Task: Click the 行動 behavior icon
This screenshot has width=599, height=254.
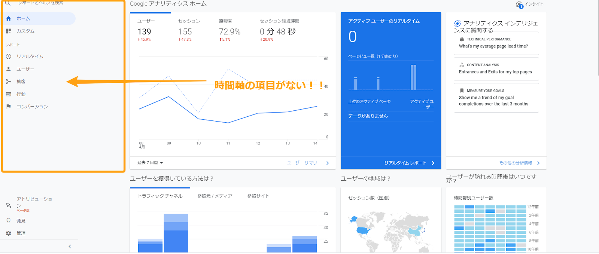Action: [x=9, y=94]
